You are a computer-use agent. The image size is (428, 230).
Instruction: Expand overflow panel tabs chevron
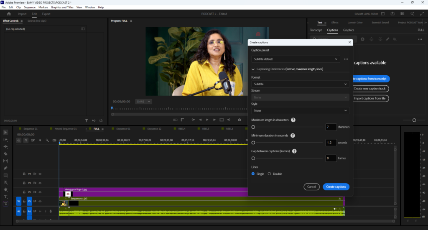coord(425,23)
